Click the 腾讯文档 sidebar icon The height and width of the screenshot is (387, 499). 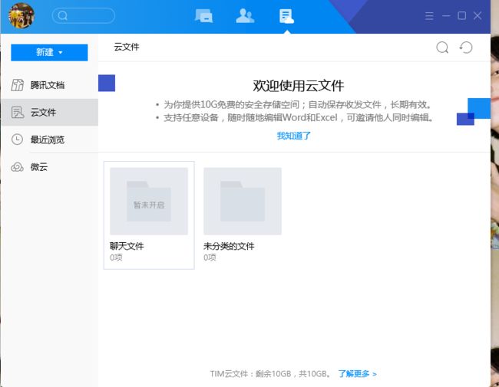(x=17, y=85)
